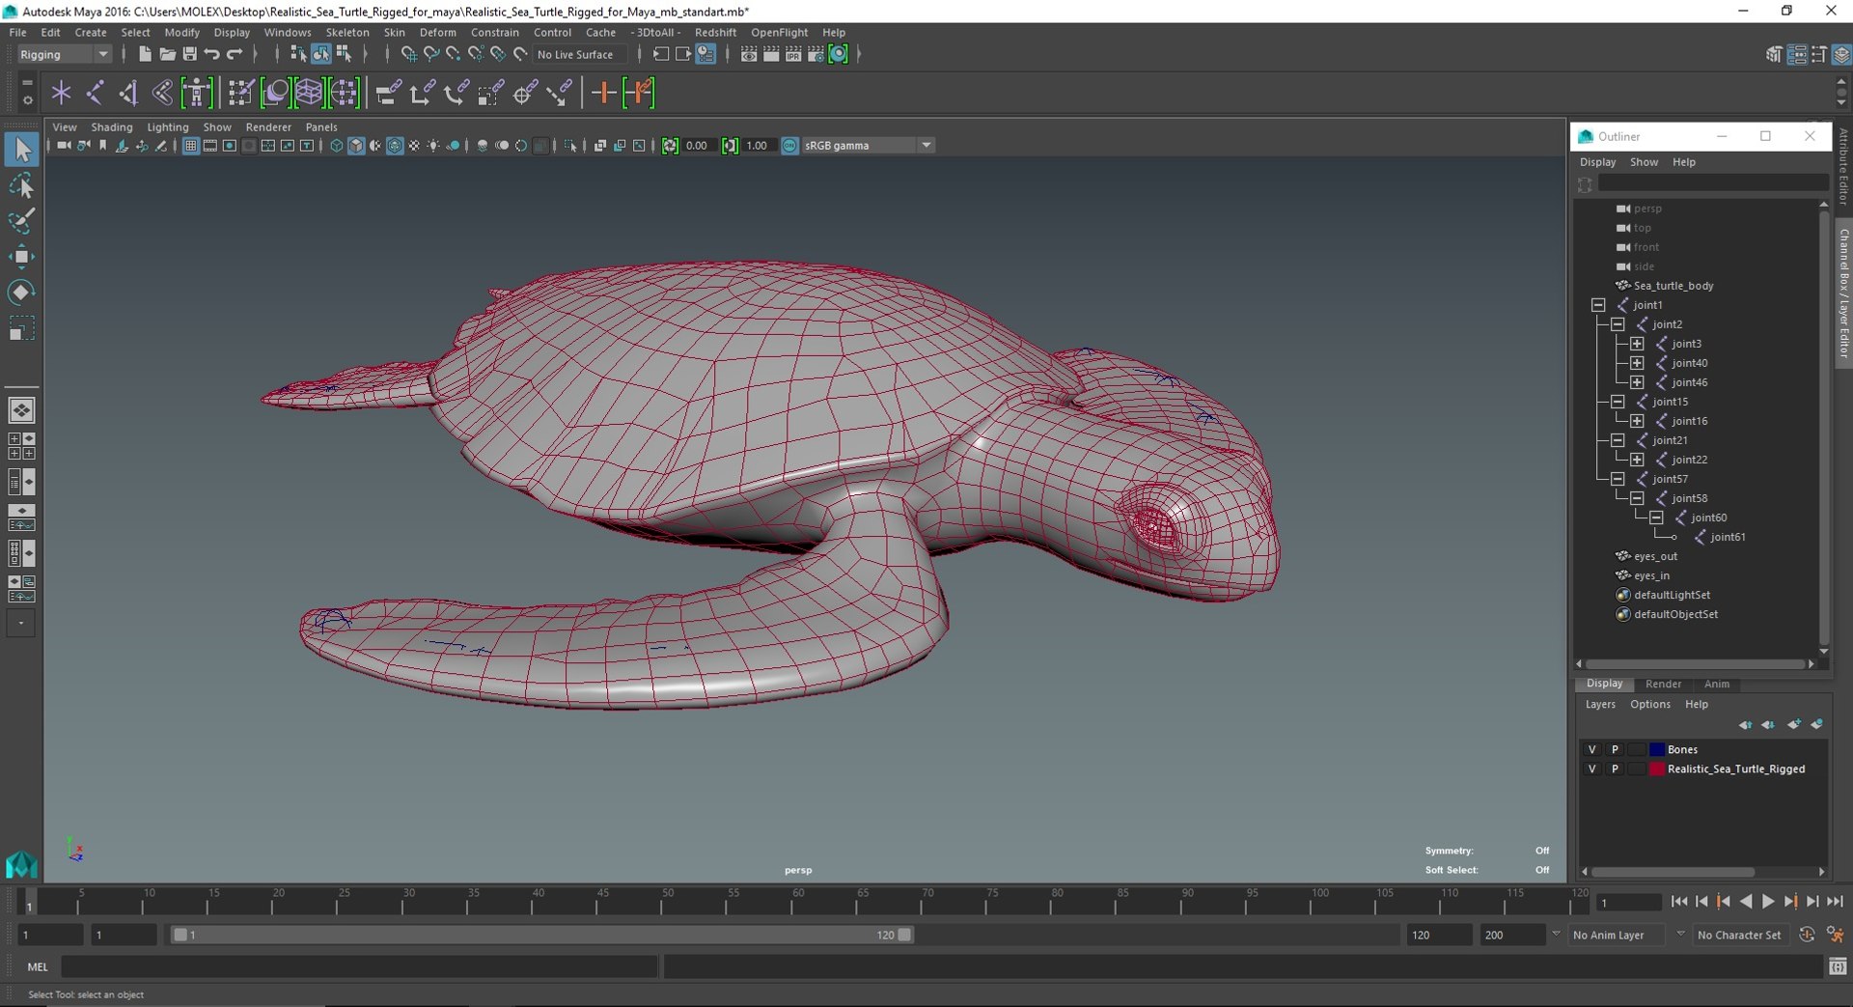This screenshot has height=1007, width=1853.
Task: Expand joint40 in the Outliner
Action: click(1637, 363)
